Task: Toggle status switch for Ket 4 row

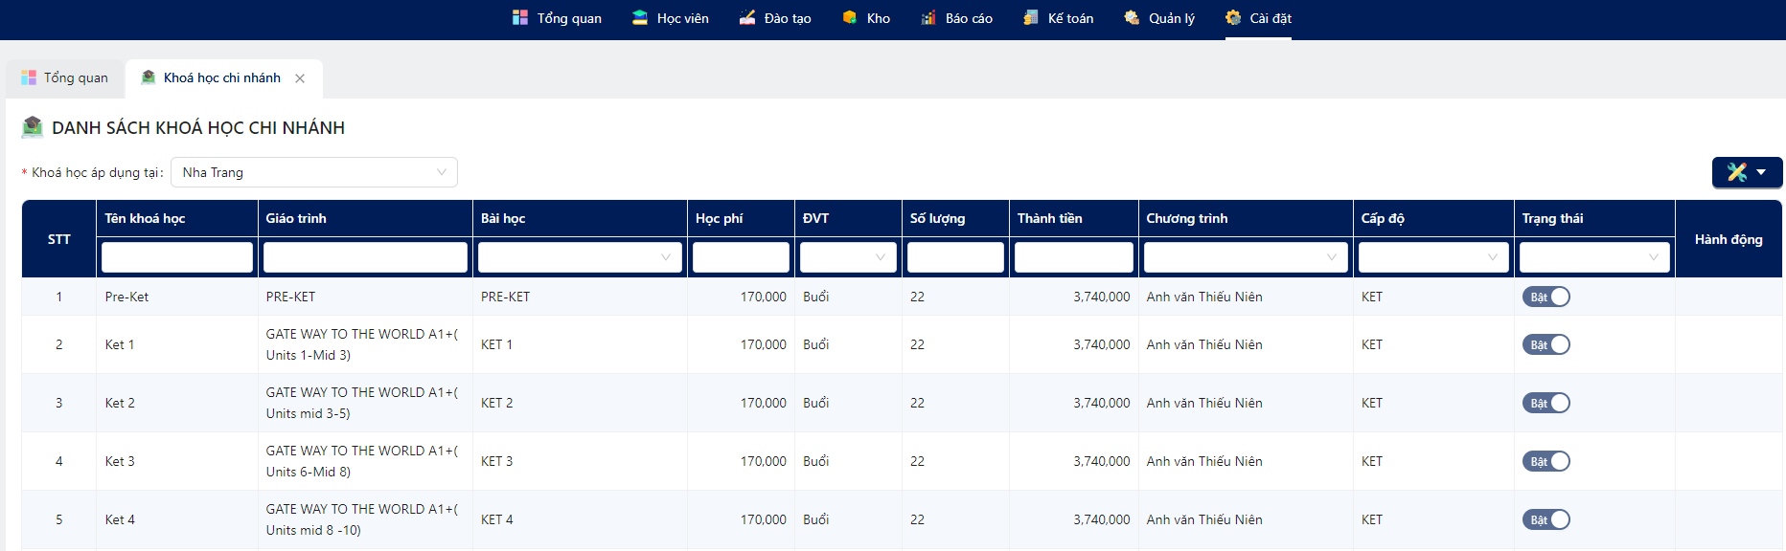Action: tap(1546, 519)
